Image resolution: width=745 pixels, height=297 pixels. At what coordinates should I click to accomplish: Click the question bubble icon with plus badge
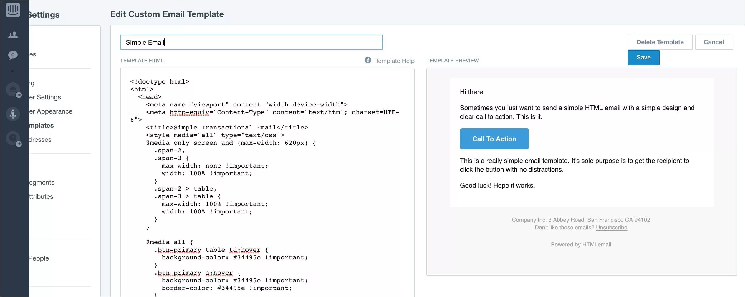coord(14,139)
